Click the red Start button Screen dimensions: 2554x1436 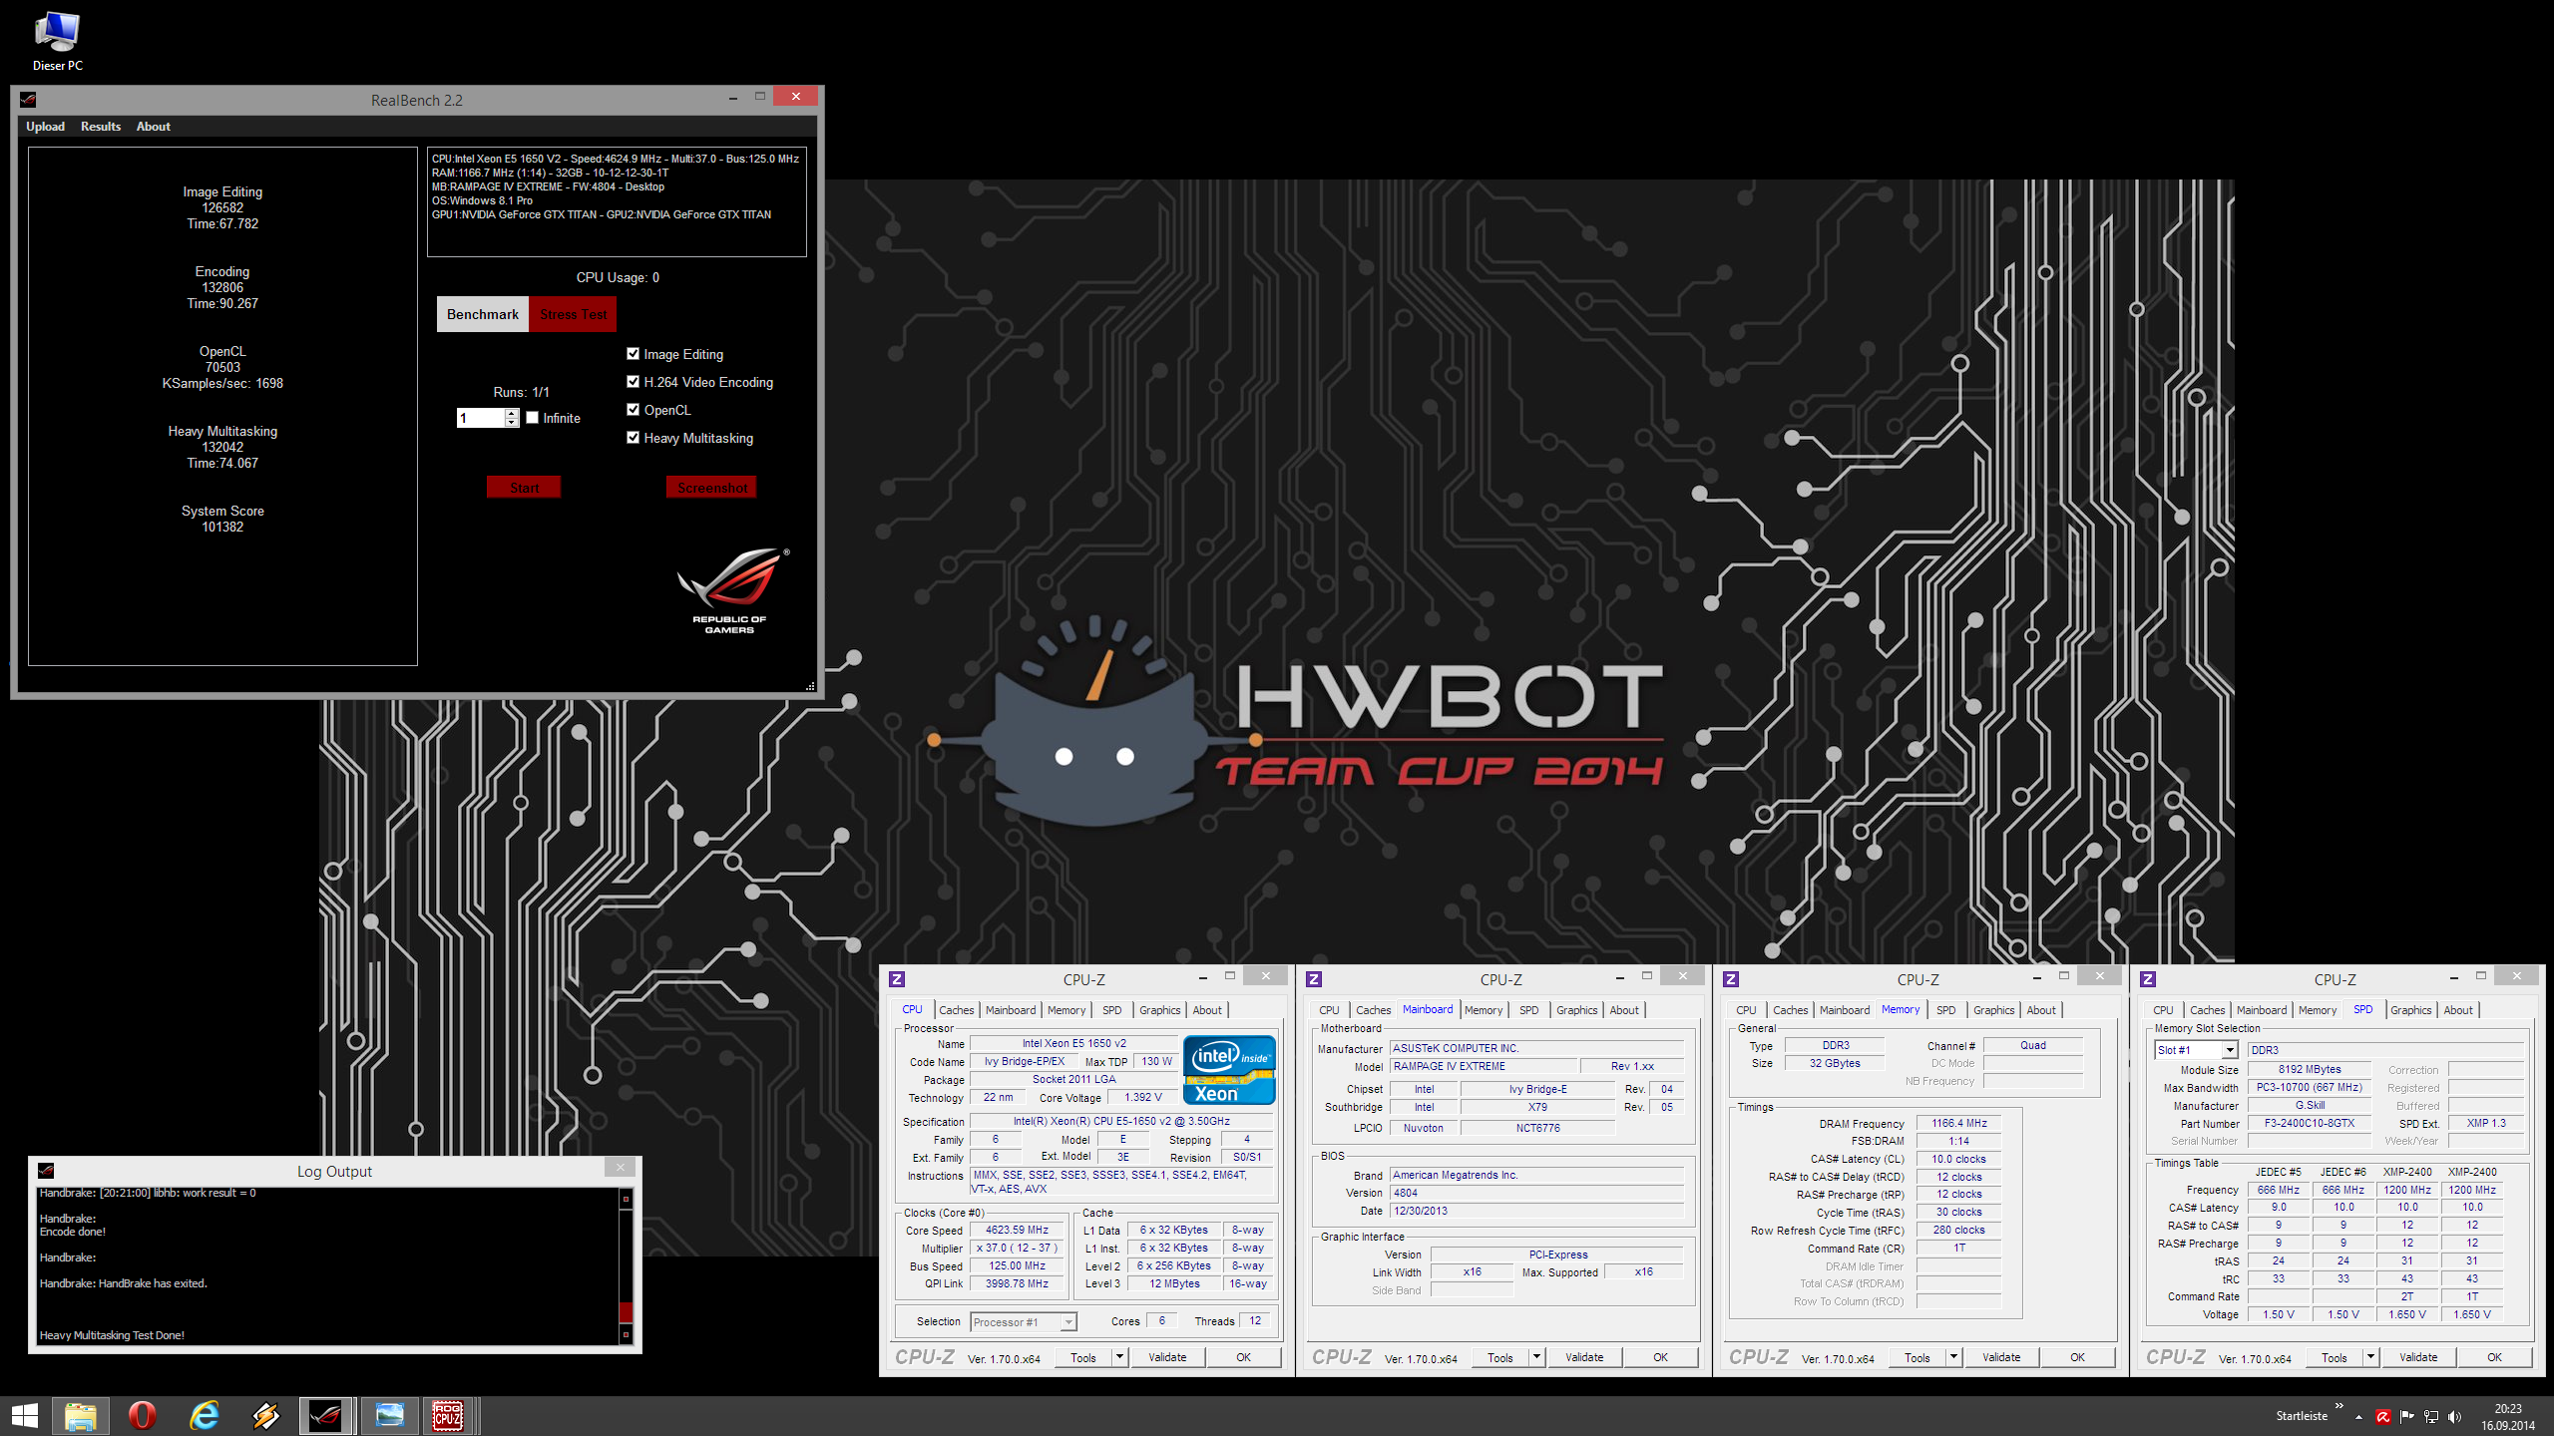pyautogui.click(x=524, y=487)
